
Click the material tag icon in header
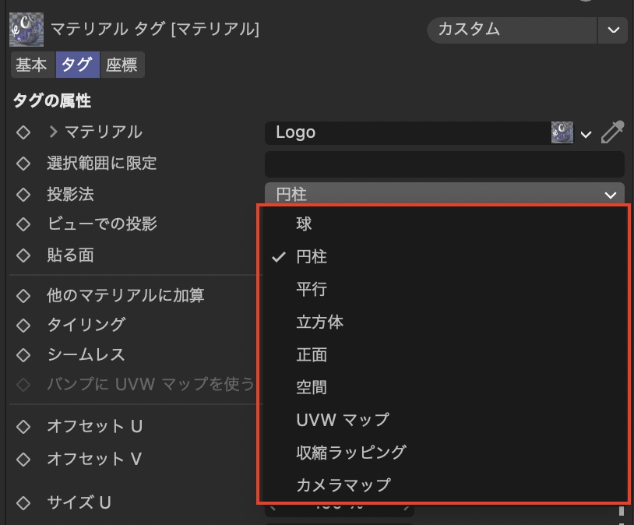click(x=26, y=30)
